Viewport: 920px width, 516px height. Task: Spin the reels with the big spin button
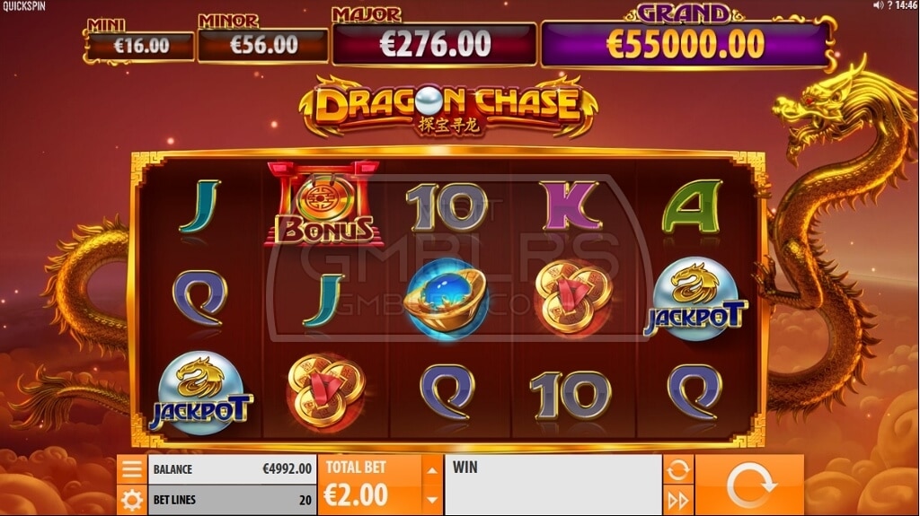click(750, 485)
